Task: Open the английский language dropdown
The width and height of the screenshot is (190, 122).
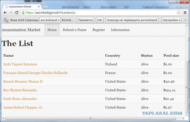Action: click(50, 20)
